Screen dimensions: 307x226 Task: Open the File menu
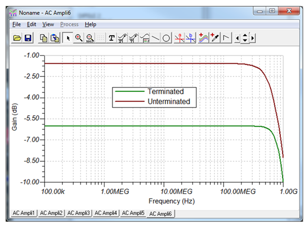pyautogui.click(x=16, y=24)
